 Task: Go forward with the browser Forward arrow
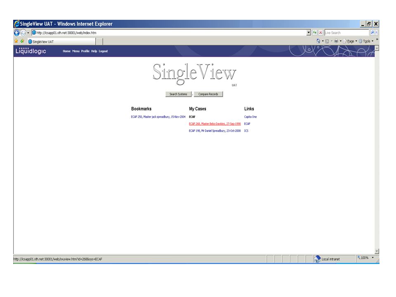(x=23, y=33)
